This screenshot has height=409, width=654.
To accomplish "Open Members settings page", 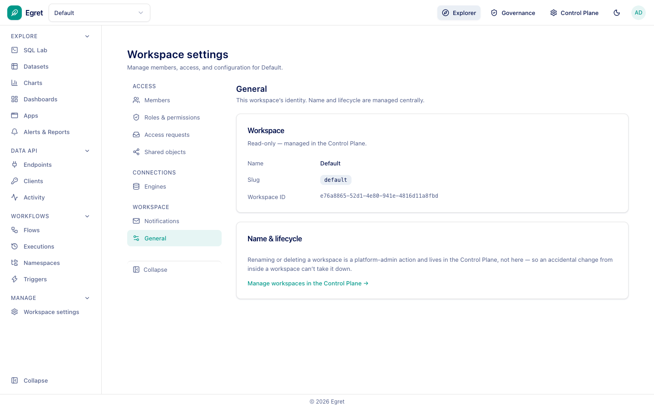I will pyautogui.click(x=174, y=100).
